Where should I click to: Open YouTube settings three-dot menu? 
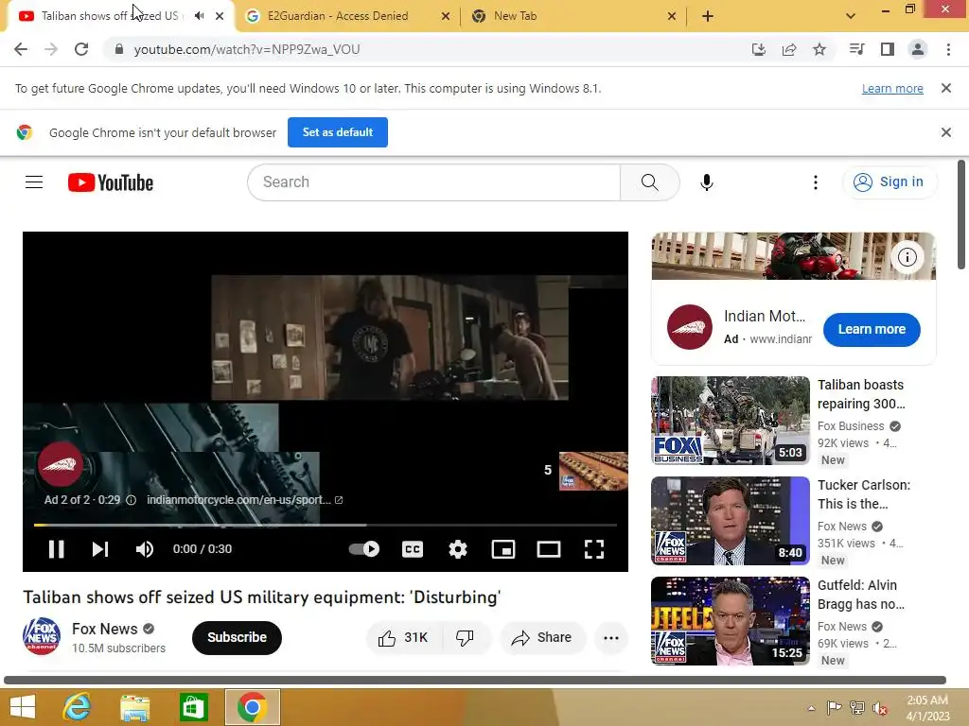coord(816,182)
